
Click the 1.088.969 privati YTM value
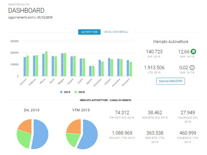tap(122, 133)
